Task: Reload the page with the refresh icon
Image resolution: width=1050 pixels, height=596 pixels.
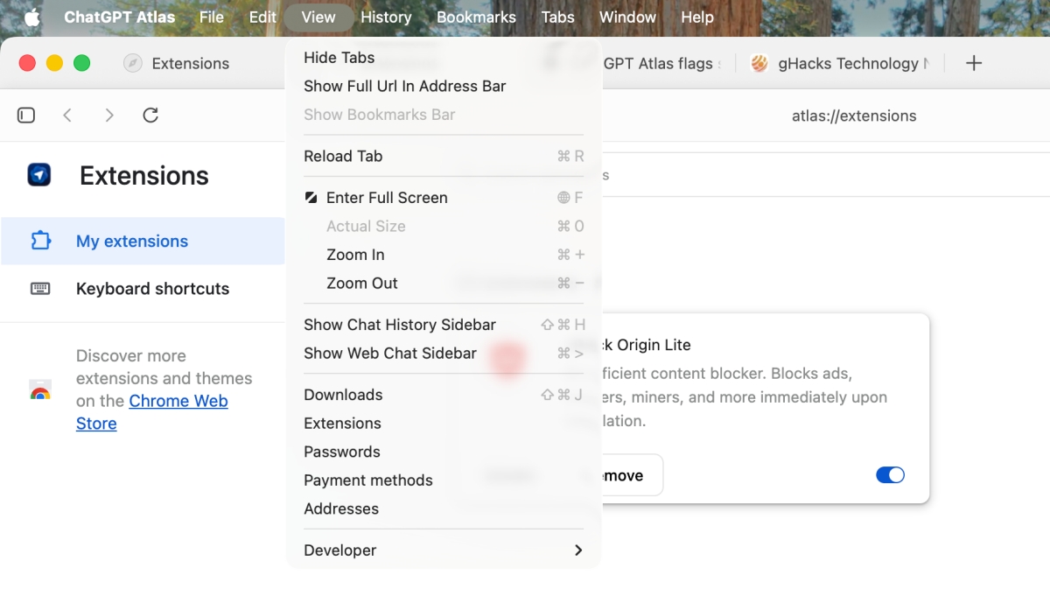Action: click(x=150, y=116)
